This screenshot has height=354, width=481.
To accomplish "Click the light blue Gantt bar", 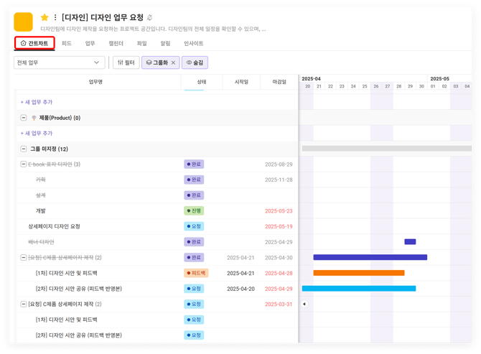I will click(358, 289).
